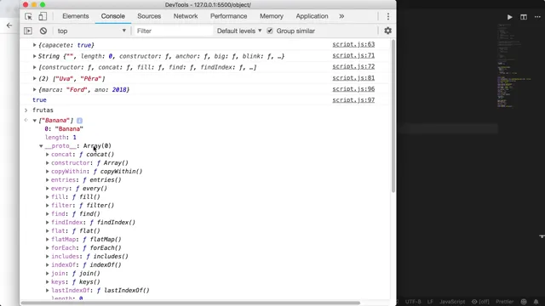Image resolution: width=545 pixels, height=306 pixels.
Task: Open the Sources tab
Action: tap(149, 16)
